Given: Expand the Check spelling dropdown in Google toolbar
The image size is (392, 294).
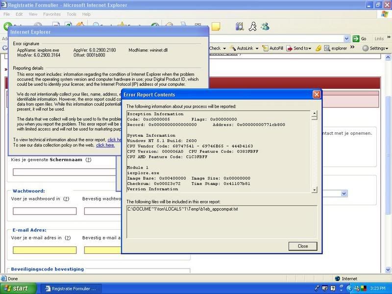Looking at the screenshot, I should click(224, 49).
